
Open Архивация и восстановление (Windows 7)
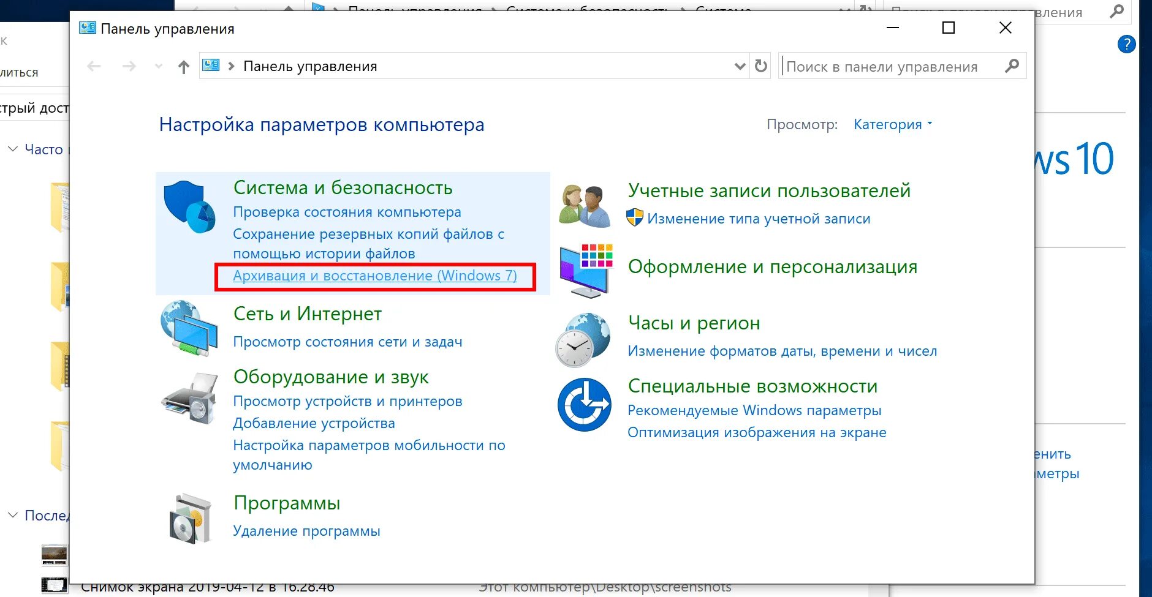pyautogui.click(x=375, y=276)
